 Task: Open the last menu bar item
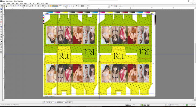click(47, 3)
